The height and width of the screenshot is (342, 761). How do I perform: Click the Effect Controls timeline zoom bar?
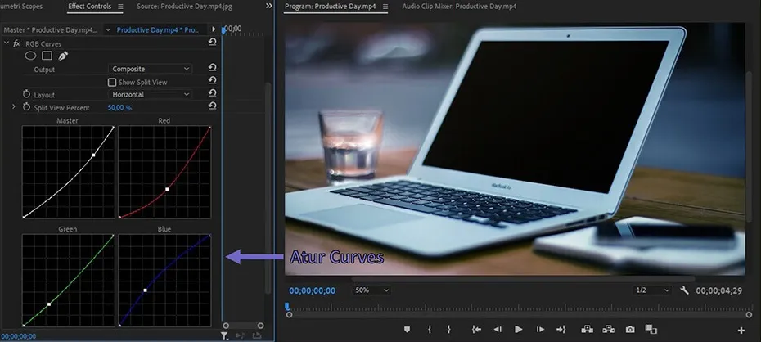(243, 326)
